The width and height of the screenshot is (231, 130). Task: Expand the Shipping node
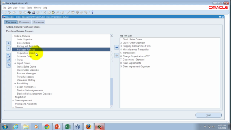click(x=13, y=107)
